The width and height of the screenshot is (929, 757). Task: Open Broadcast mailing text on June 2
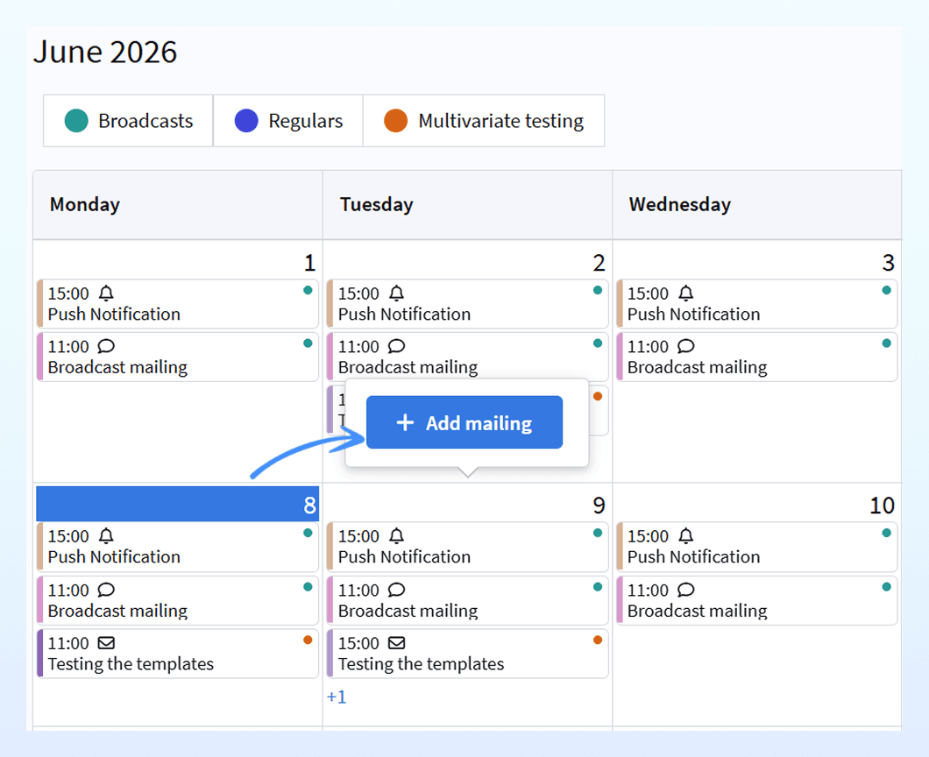pyautogui.click(x=408, y=367)
